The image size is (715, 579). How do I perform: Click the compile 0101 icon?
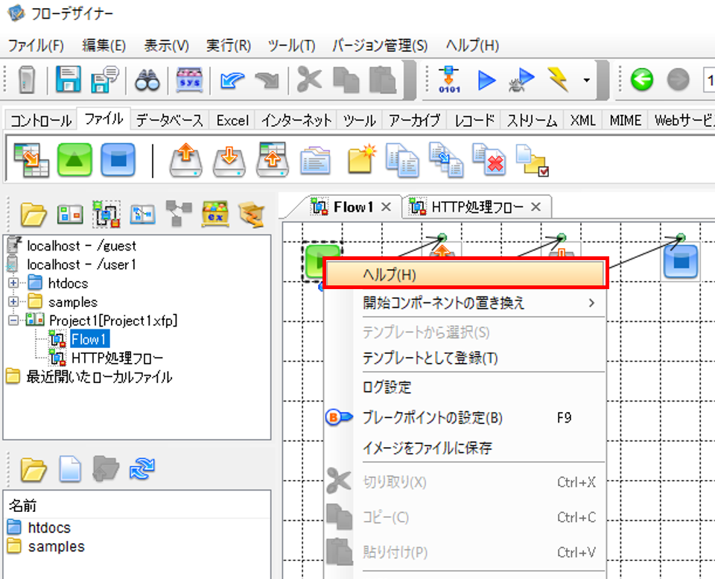click(449, 80)
